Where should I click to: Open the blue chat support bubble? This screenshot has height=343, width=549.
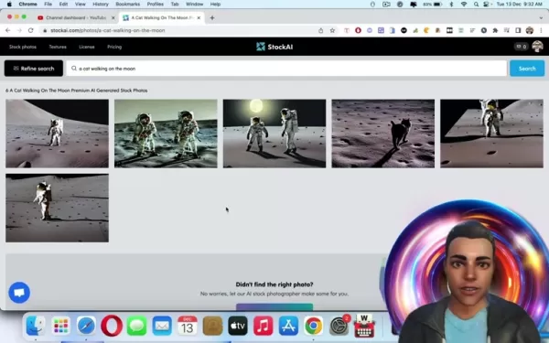coord(19,293)
